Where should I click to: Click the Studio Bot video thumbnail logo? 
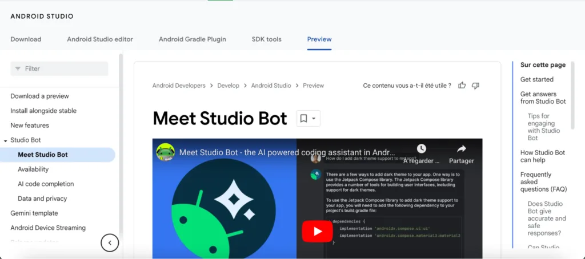[223, 209]
